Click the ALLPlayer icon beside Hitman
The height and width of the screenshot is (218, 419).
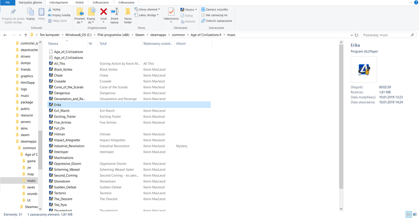[51, 134]
